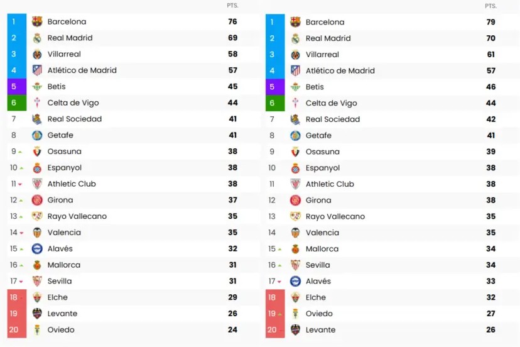Click Barcelona crest in left table
The width and height of the screenshot is (520, 347).
37,22
